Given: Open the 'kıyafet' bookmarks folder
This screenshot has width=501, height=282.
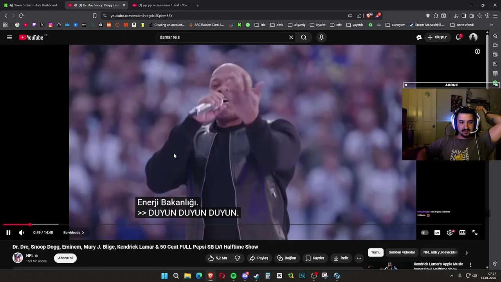Looking at the screenshot, I should point(318,25).
